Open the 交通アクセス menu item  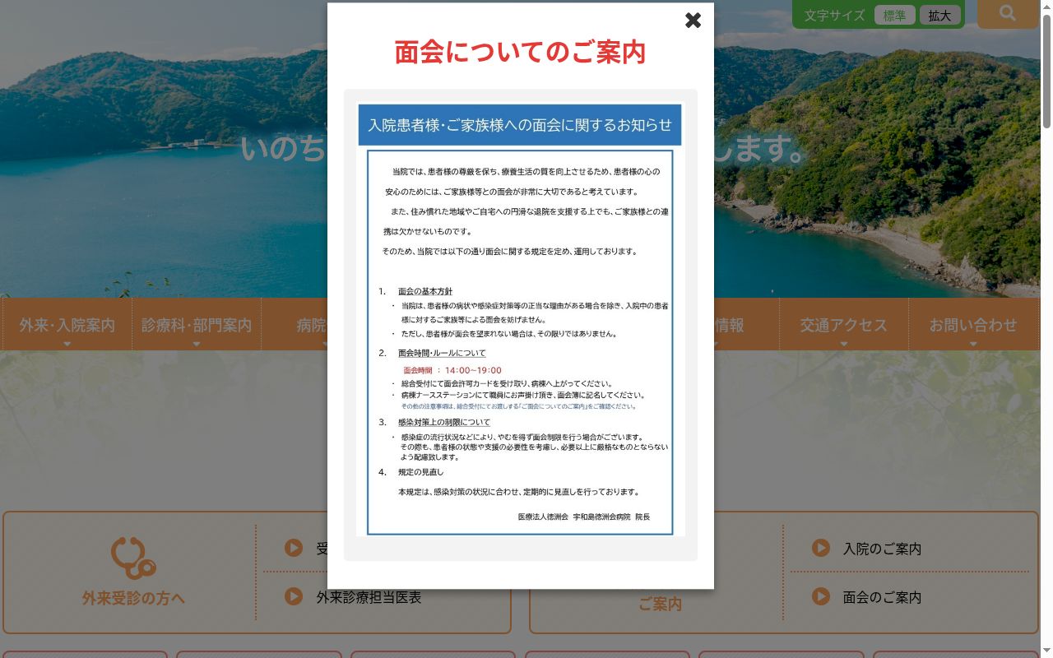[x=844, y=325]
